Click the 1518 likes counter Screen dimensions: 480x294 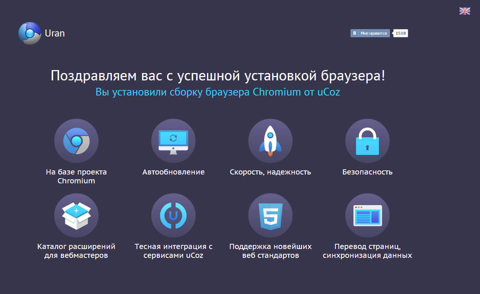[400, 33]
